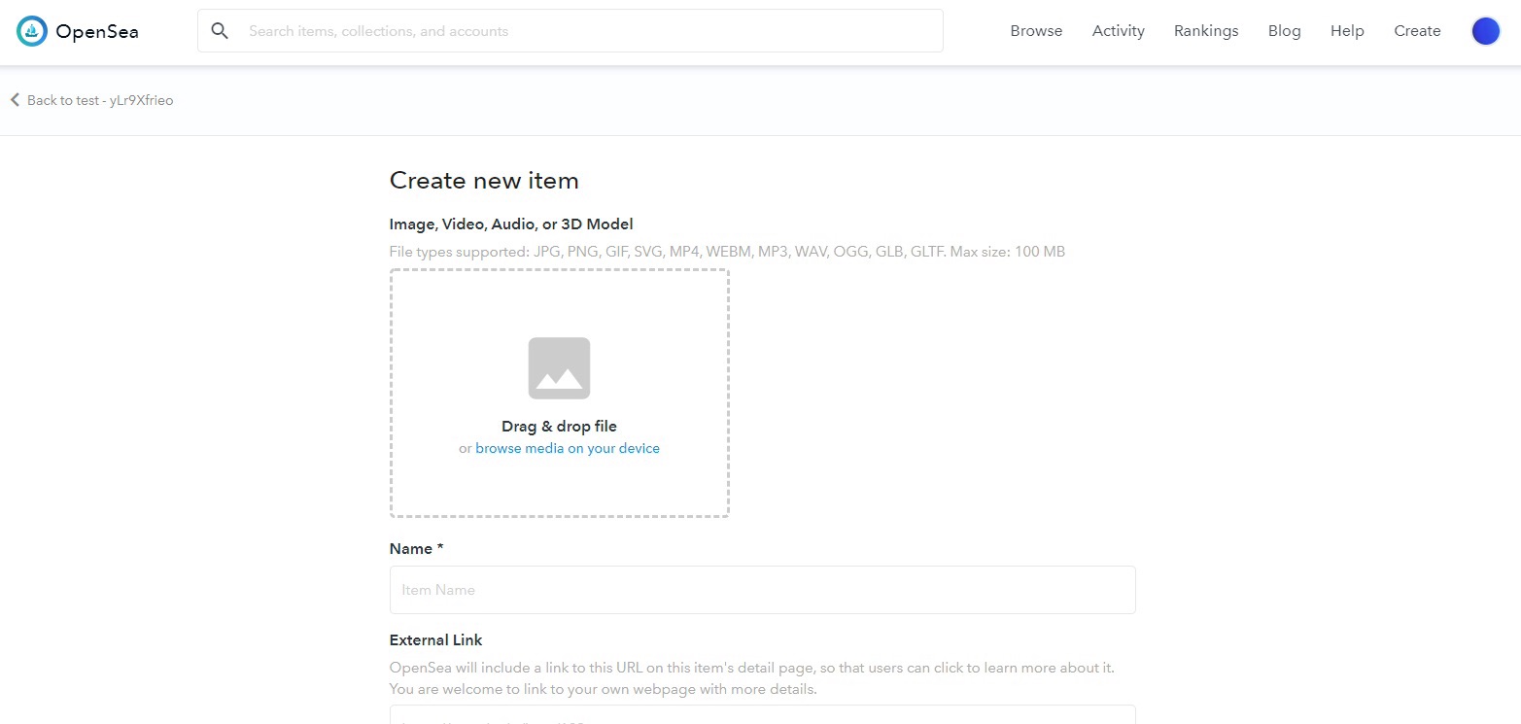The image size is (1521, 724).
Task: Focus the search items and collections field
Action: pyautogui.click(x=570, y=31)
